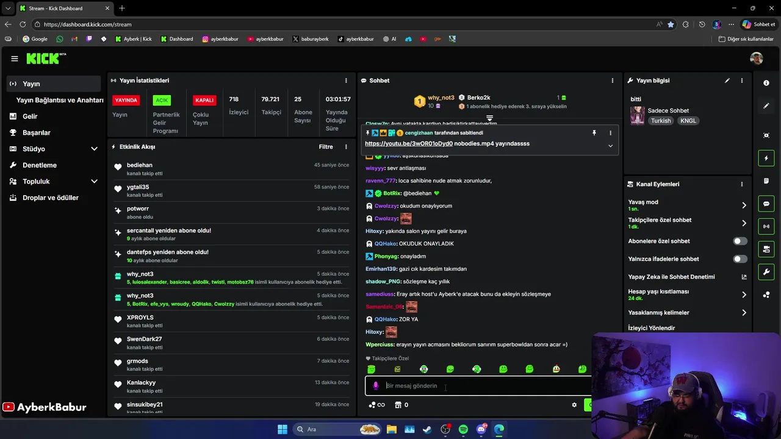
Task: Expand the Stüdyo sidebar section
Action: pyautogui.click(x=94, y=149)
